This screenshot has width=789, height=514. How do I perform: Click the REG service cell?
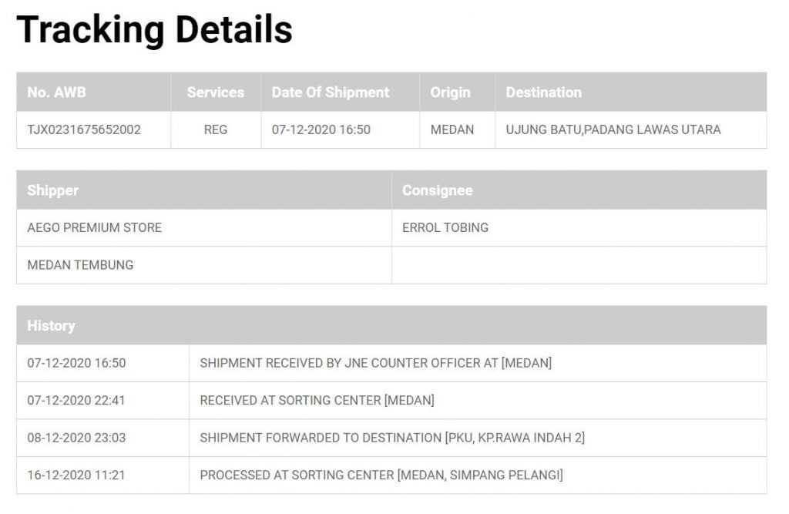click(x=216, y=129)
